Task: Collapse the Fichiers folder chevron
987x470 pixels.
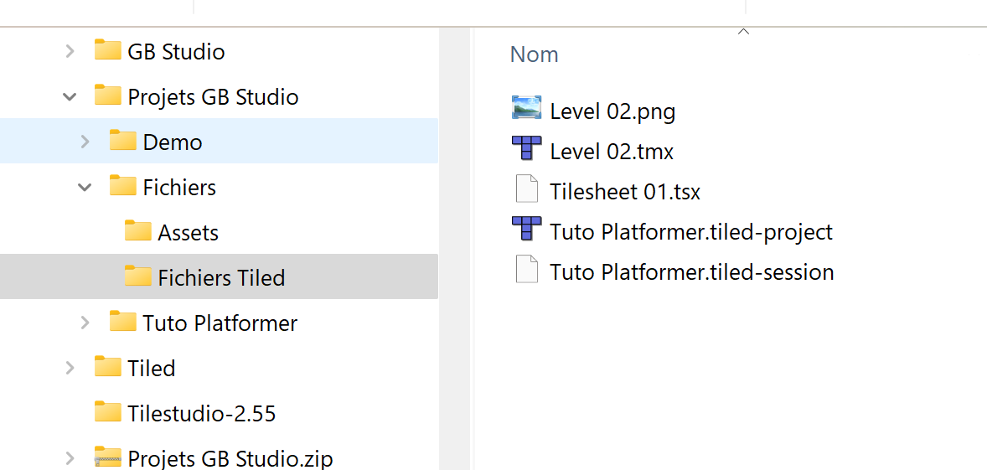Action: pyautogui.click(x=85, y=187)
